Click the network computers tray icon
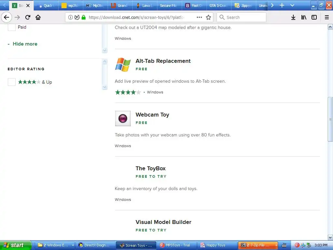333x250 pixels. pos(303,245)
